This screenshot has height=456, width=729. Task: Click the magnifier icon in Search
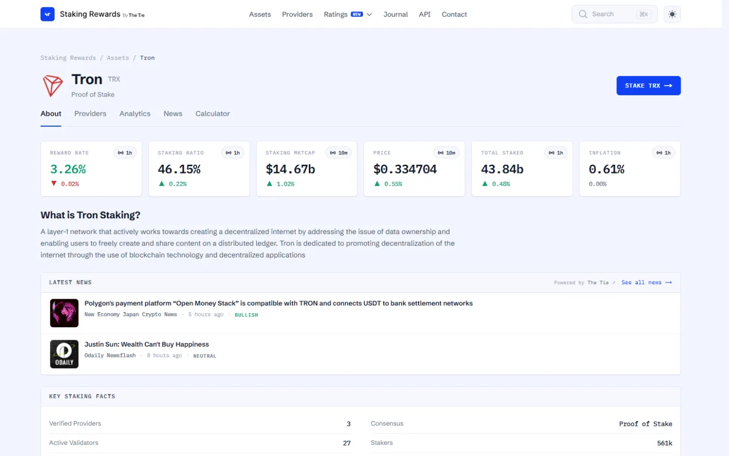tap(583, 14)
